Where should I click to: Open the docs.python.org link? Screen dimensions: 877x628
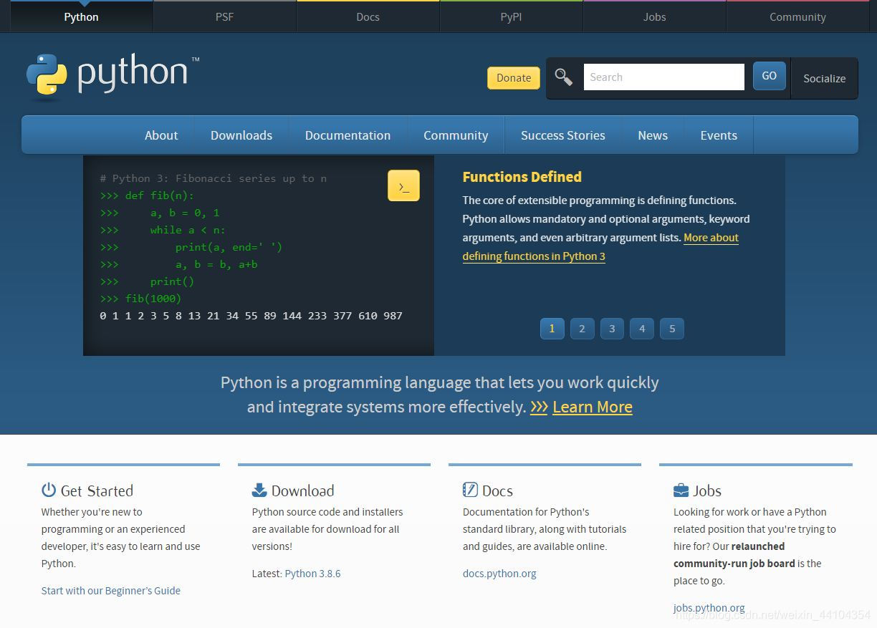tap(499, 574)
